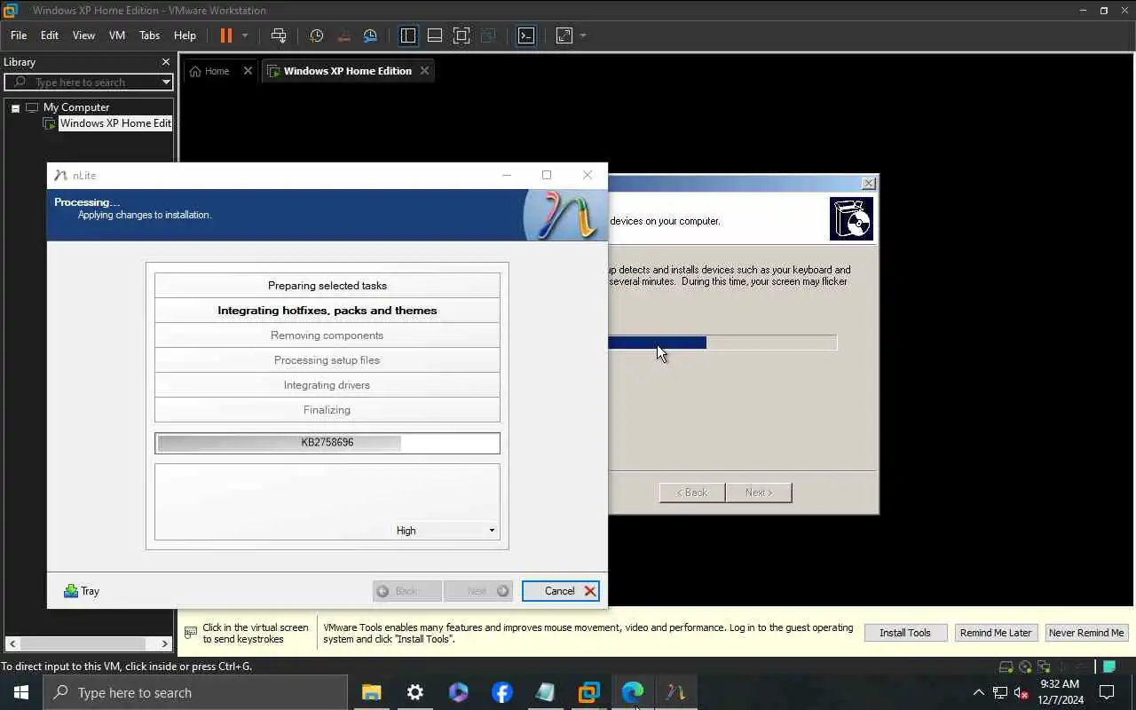The image size is (1136, 710).
Task: Click the VM network adapter status icon
Action: click(1044, 667)
